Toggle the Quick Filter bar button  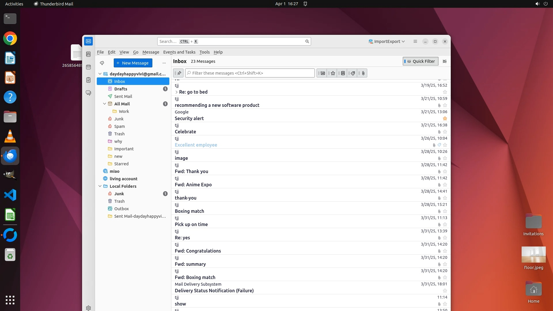pos(421,61)
